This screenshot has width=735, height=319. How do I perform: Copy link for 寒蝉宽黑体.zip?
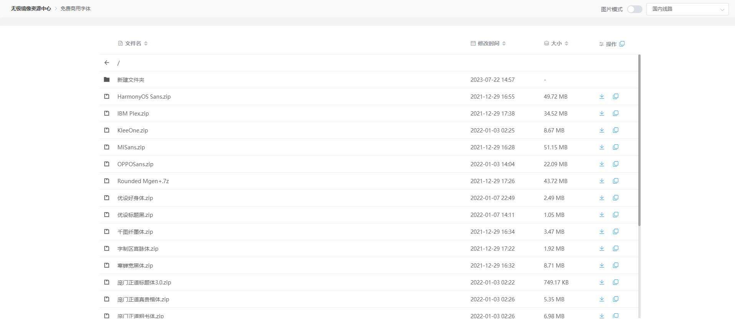[x=616, y=265]
